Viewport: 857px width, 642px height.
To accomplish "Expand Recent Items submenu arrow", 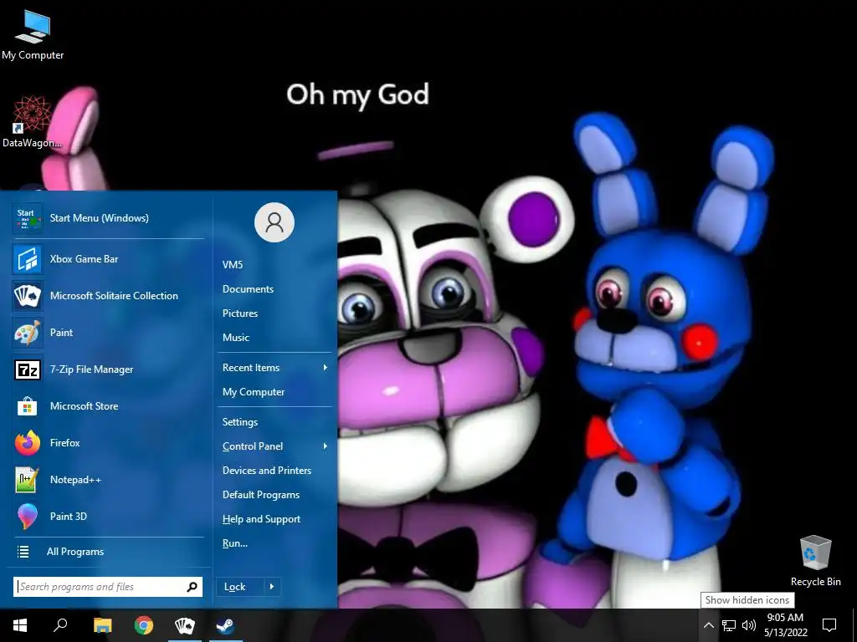I will [326, 368].
